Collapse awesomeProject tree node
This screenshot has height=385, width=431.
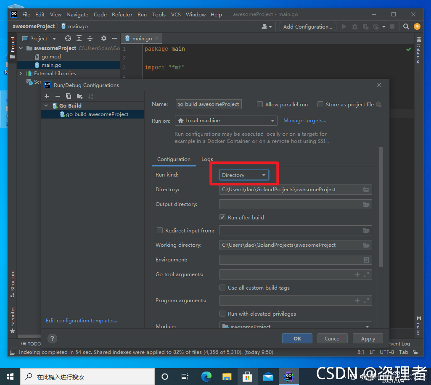pyautogui.click(x=21, y=48)
